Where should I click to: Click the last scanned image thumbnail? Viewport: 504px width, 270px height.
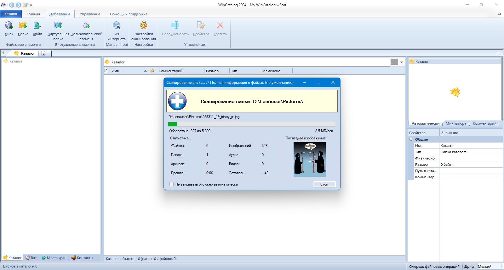tap(309, 159)
